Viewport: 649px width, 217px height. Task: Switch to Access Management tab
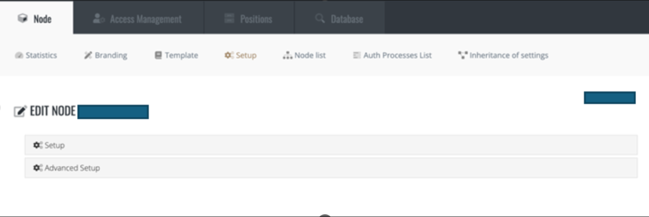tap(138, 19)
